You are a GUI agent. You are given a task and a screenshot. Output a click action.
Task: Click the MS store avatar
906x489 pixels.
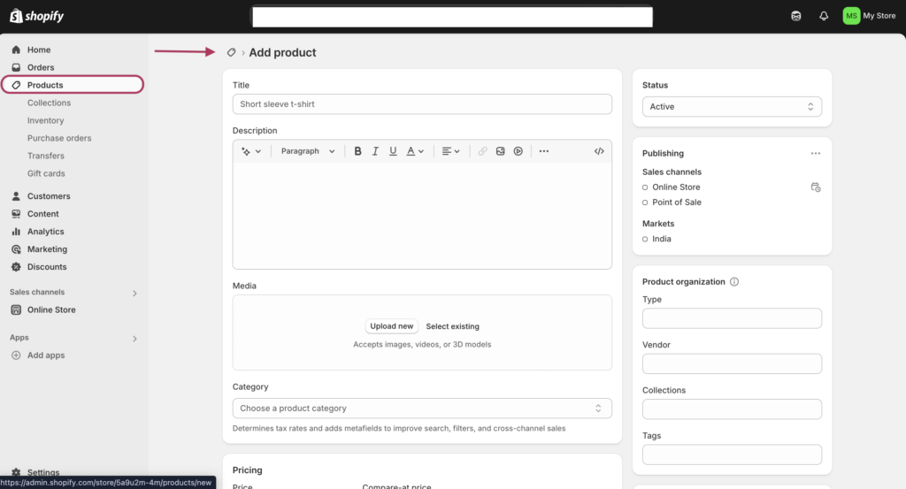pyautogui.click(x=851, y=16)
